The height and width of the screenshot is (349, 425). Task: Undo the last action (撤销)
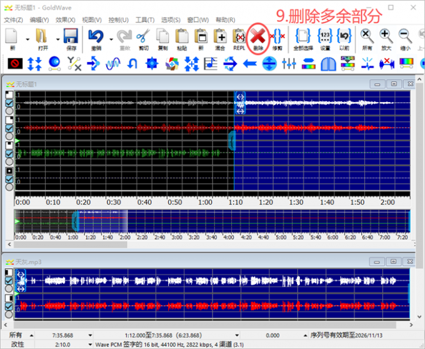[96, 36]
